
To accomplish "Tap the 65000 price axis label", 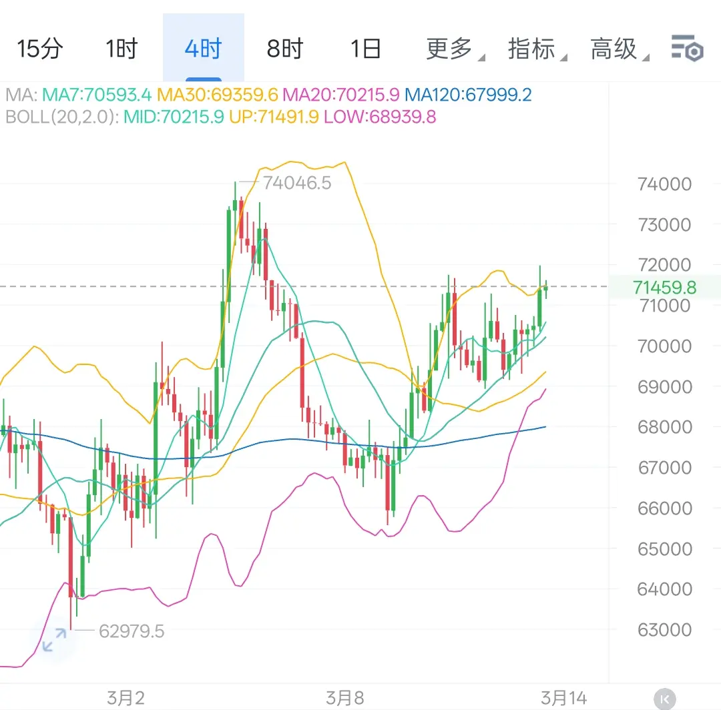I will coord(664,549).
